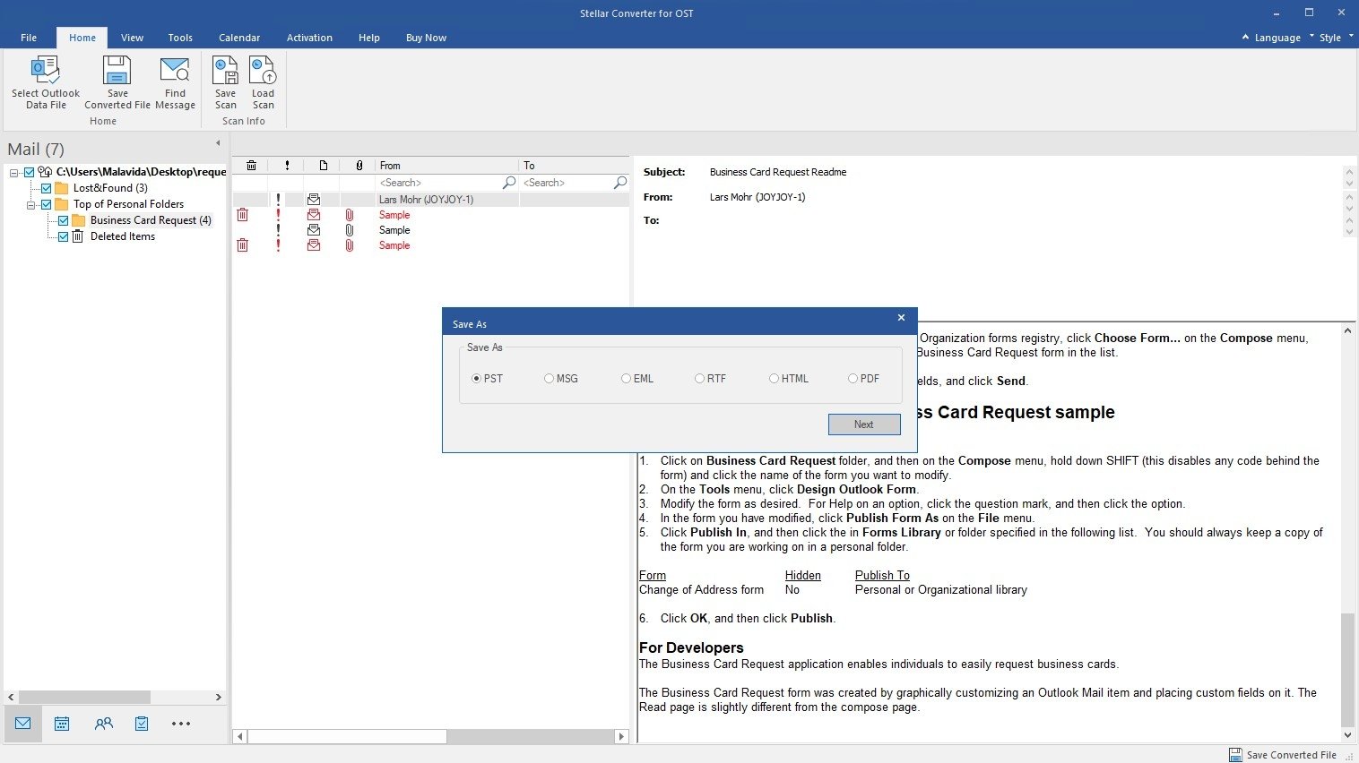Click trash icon of first red Sample row

pos(242,215)
